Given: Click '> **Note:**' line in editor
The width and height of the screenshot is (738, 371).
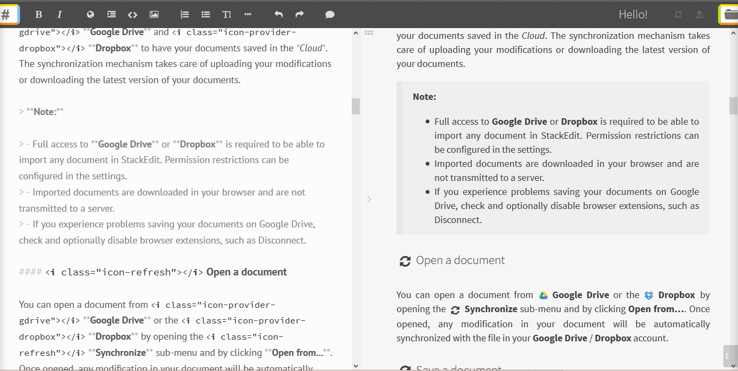Looking at the screenshot, I should pyautogui.click(x=41, y=112).
